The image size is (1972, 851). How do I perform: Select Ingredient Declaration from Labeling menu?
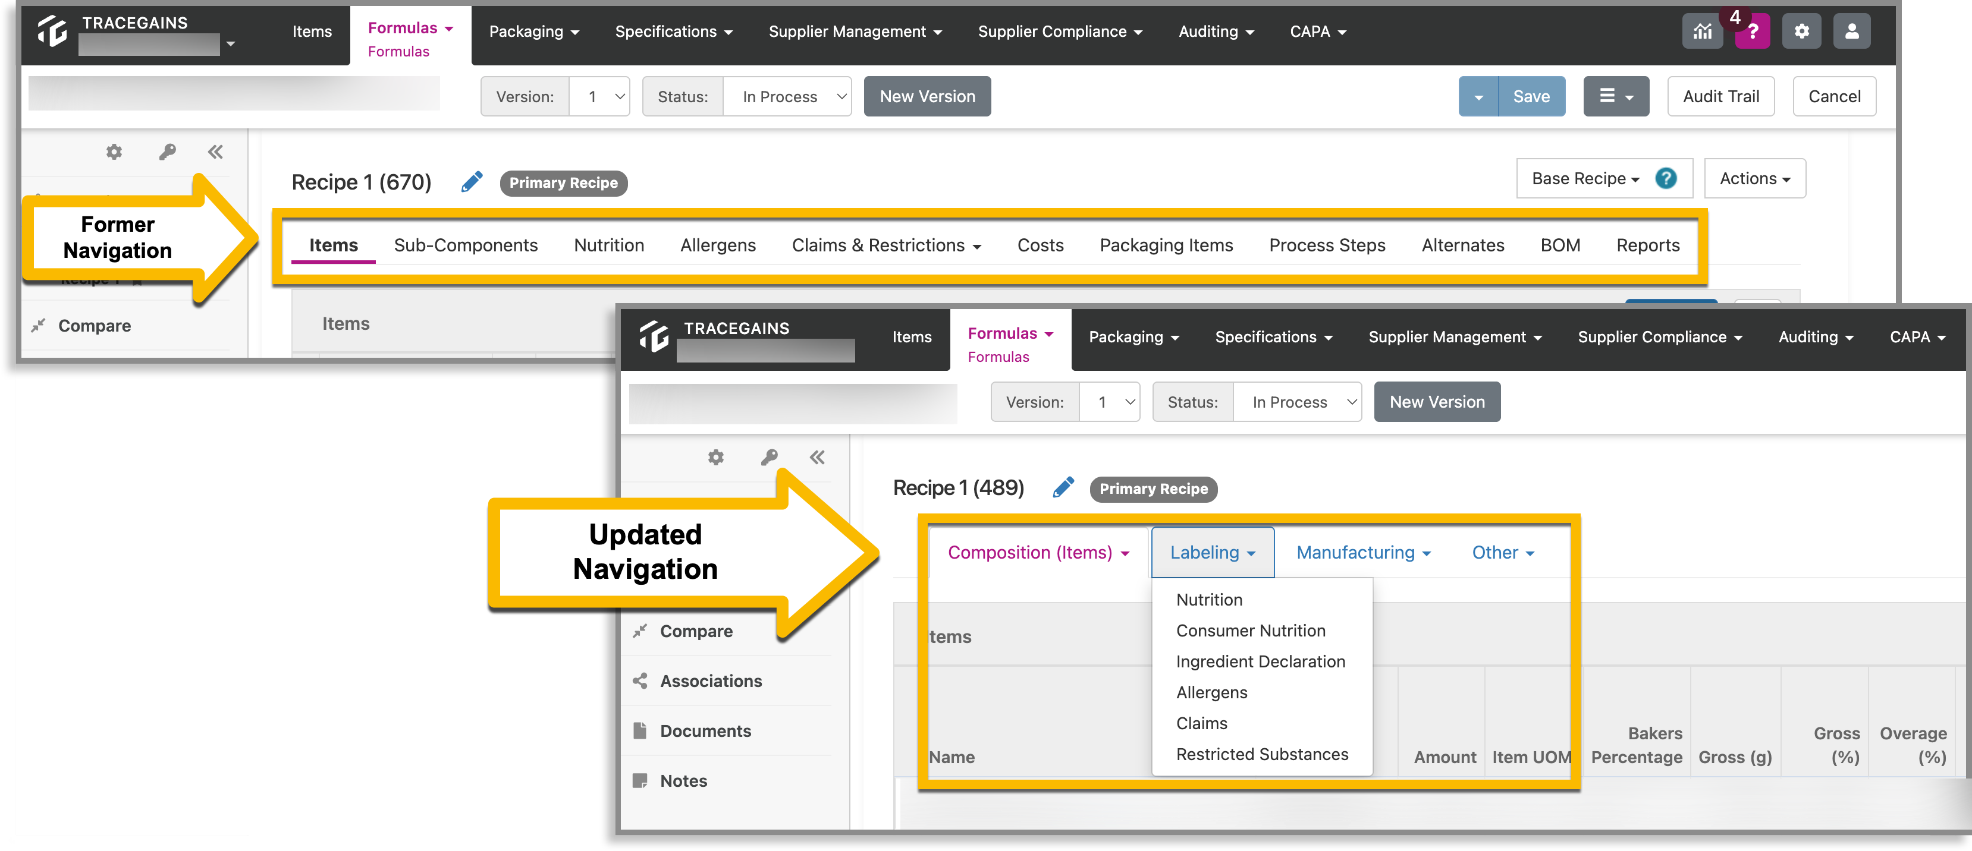1260,661
